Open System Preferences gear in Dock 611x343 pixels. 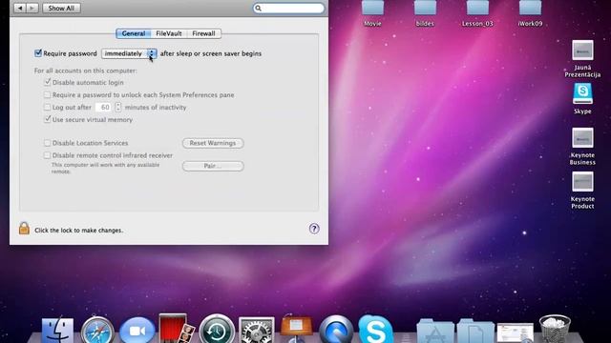point(257,331)
